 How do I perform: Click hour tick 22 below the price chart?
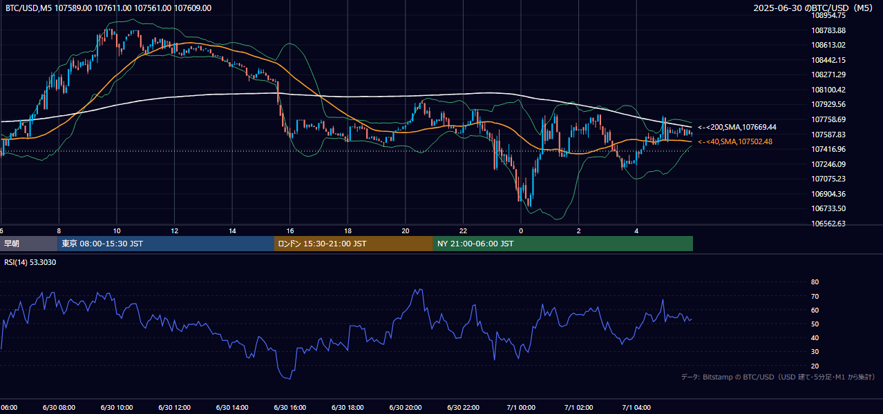click(x=463, y=230)
